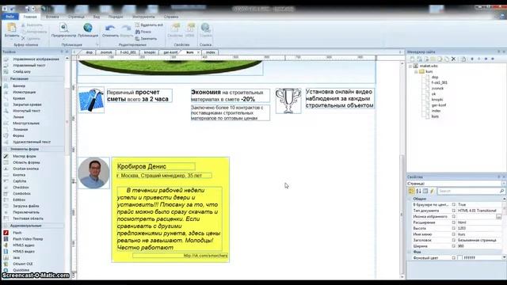Click the first new page icon in site manager toolbar
Screen dimensions: 507x285
[412, 59]
